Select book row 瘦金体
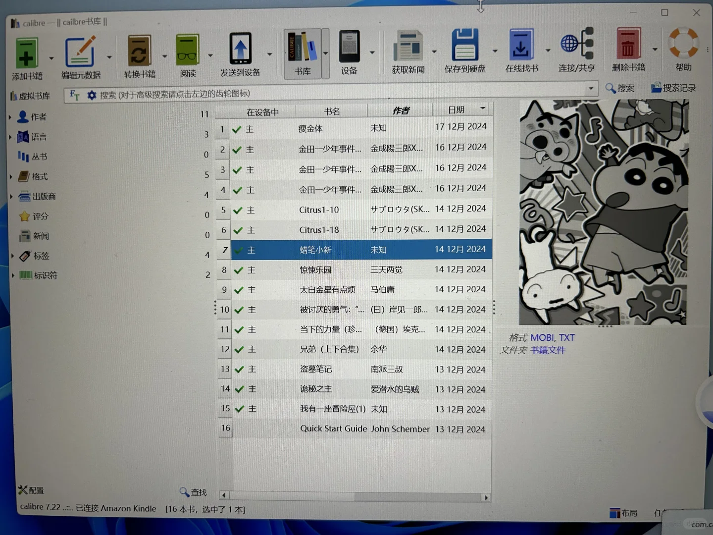Image resolution: width=713 pixels, height=535 pixels. coord(355,128)
